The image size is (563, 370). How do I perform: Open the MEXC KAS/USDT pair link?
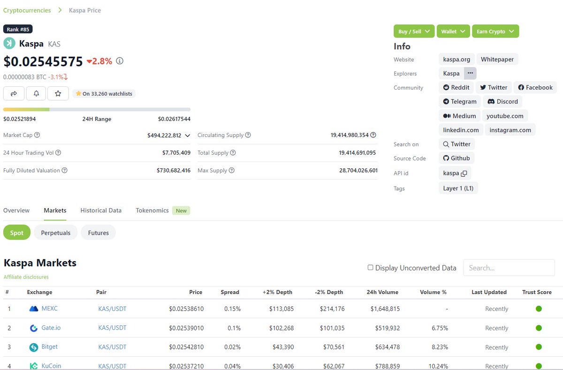[112, 309]
